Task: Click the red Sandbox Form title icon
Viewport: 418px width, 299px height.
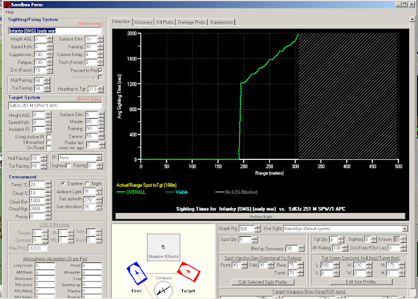Action: (x=7, y=5)
